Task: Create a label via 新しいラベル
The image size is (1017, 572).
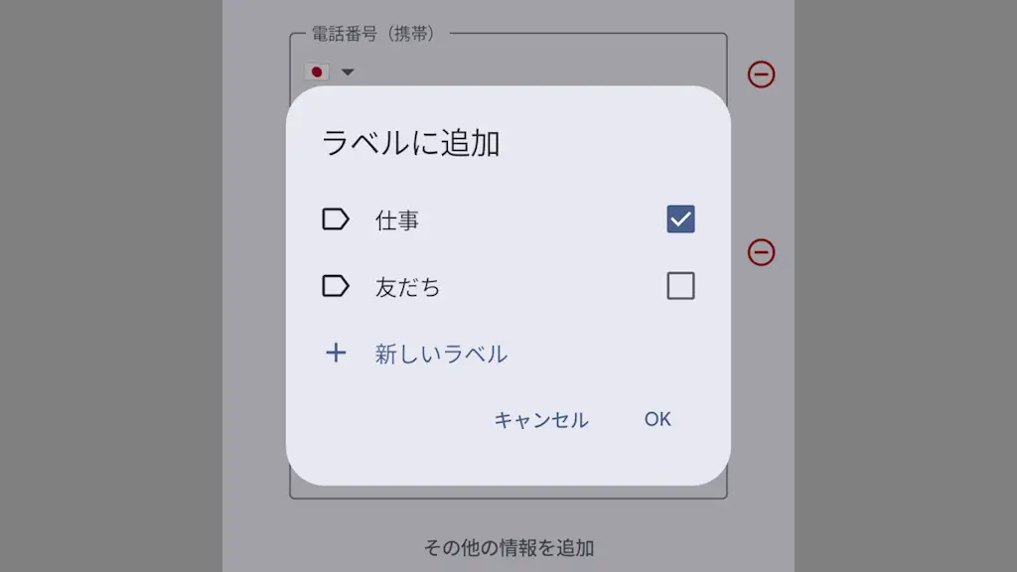Action: pos(441,354)
